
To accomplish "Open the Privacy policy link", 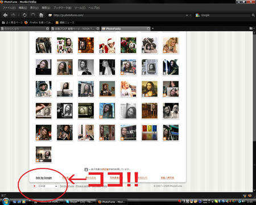I will 82,186.
